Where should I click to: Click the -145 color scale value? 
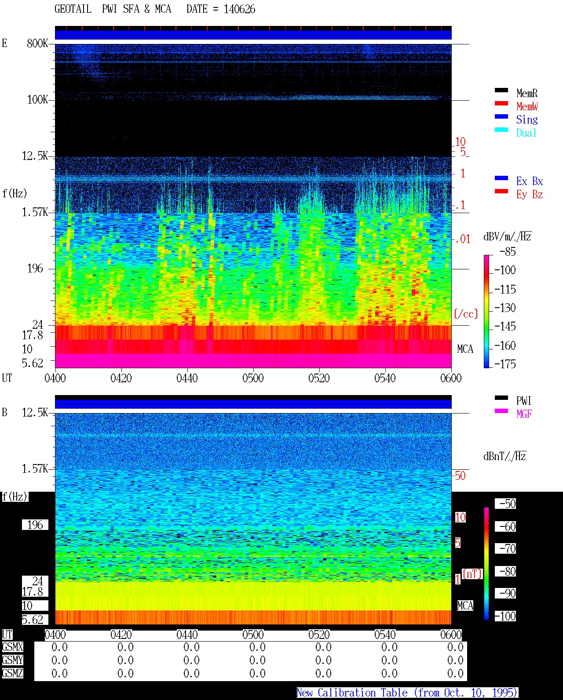(505, 326)
